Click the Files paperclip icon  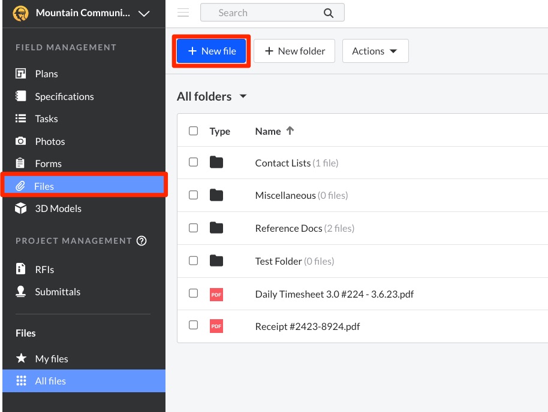20,186
